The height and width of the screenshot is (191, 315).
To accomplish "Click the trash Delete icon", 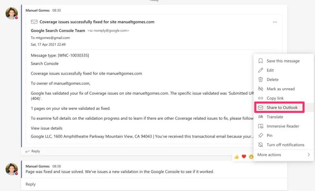I will (x=260, y=79).
